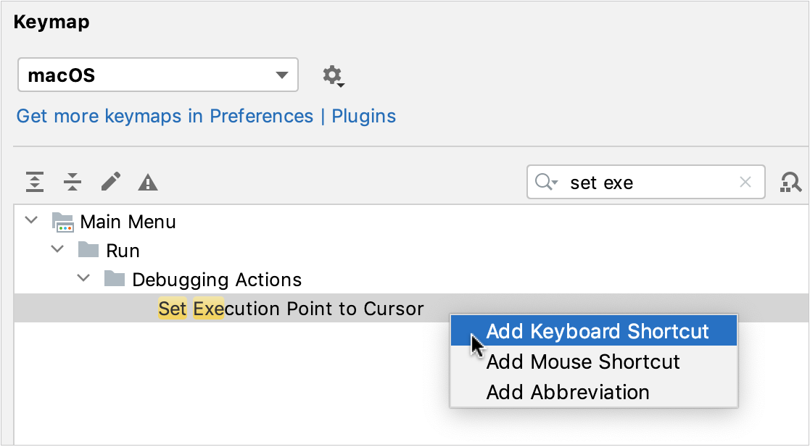This screenshot has height=447, width=810.
Task: Select the edit shortcut pencil icon
Action: [x=109, y=182]
